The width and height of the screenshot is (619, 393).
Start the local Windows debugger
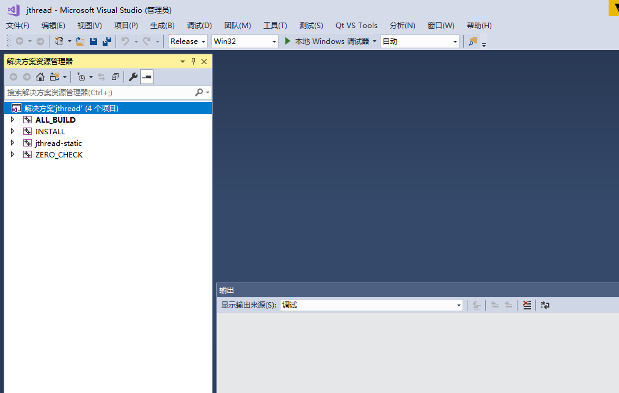pos(328,41)
